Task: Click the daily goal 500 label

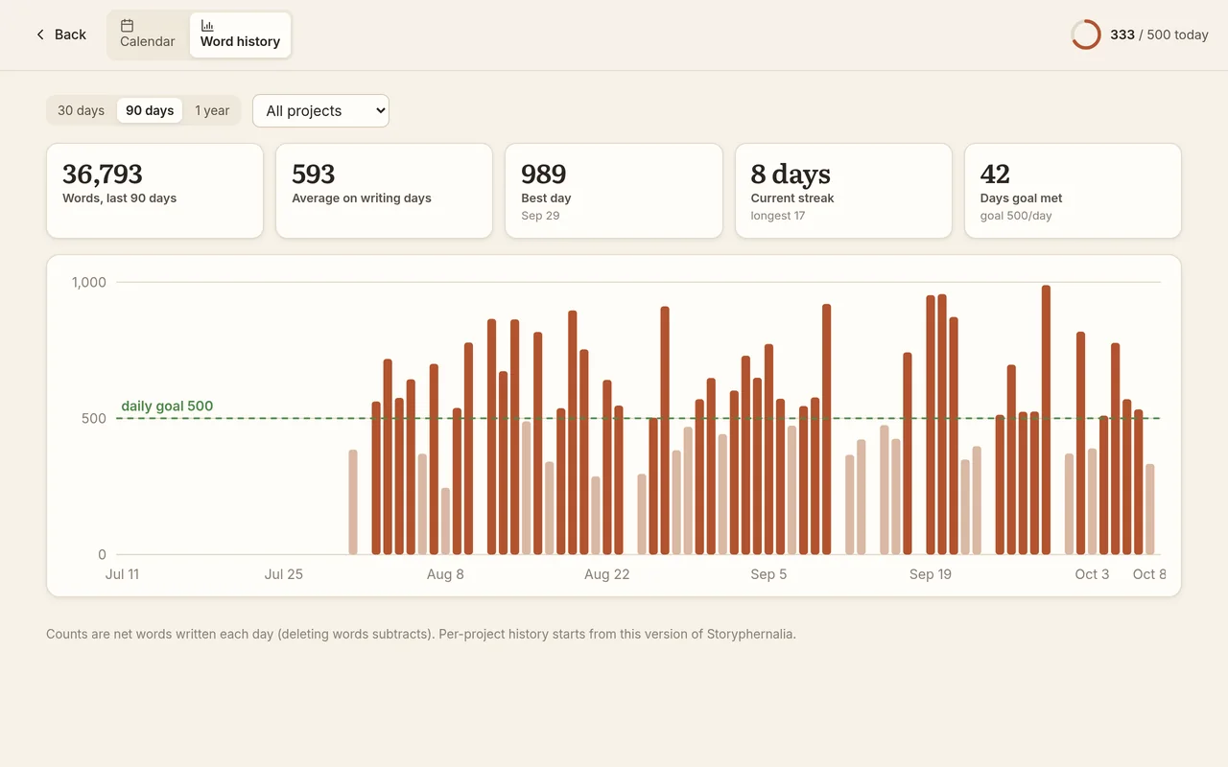Action: point(167,406)
